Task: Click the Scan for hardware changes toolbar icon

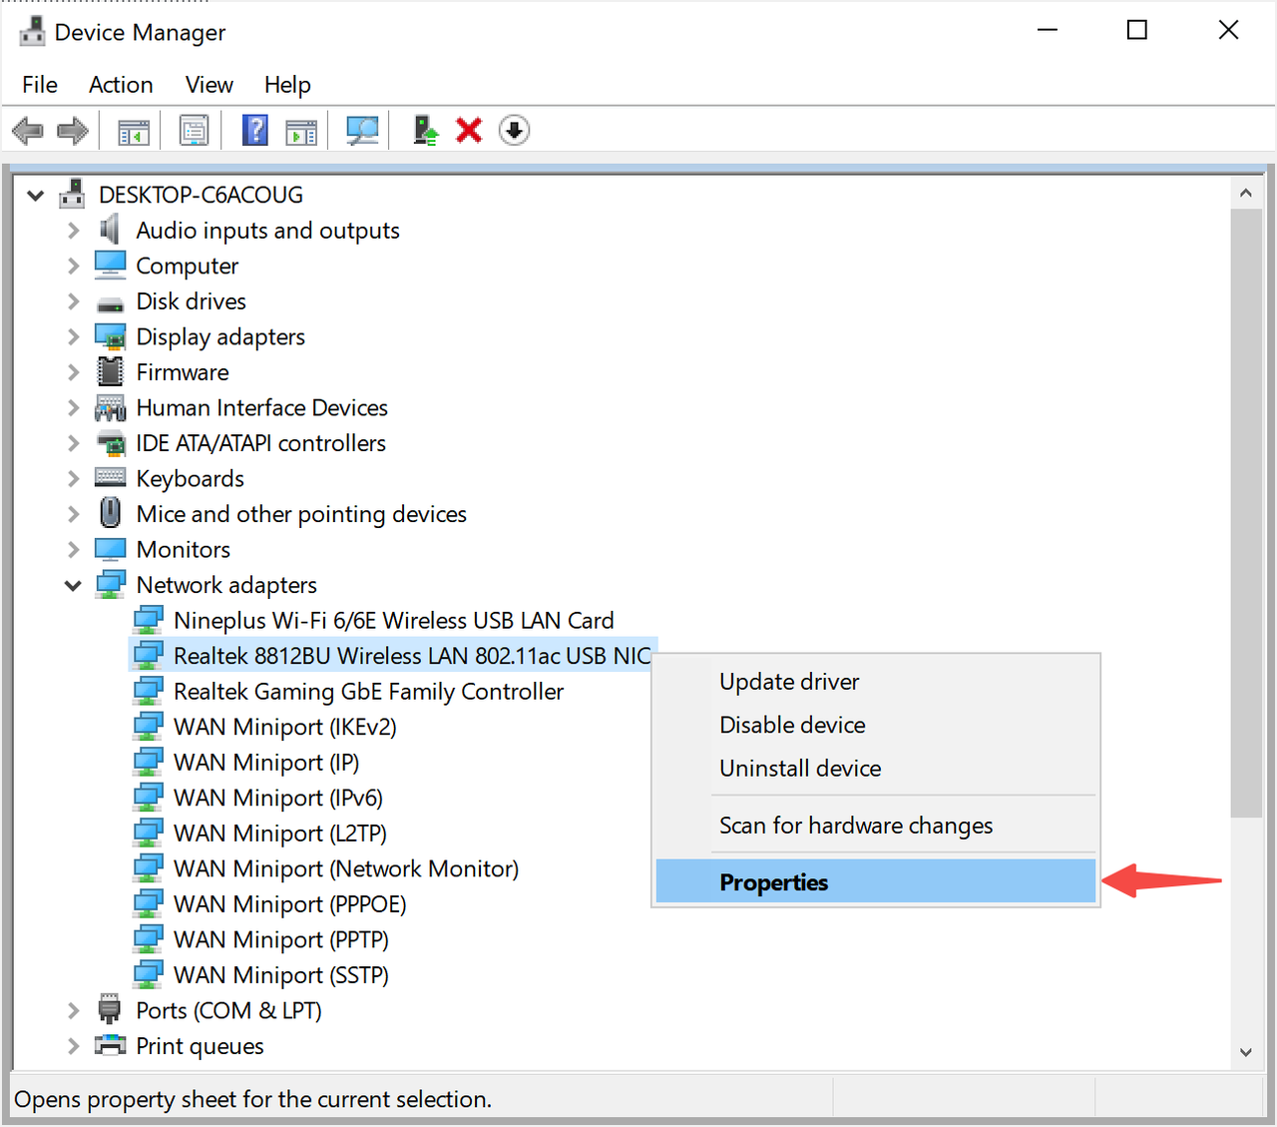Action: [361, 131]
